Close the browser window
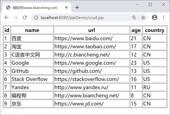170x115 pixels. tap(163, 5)
